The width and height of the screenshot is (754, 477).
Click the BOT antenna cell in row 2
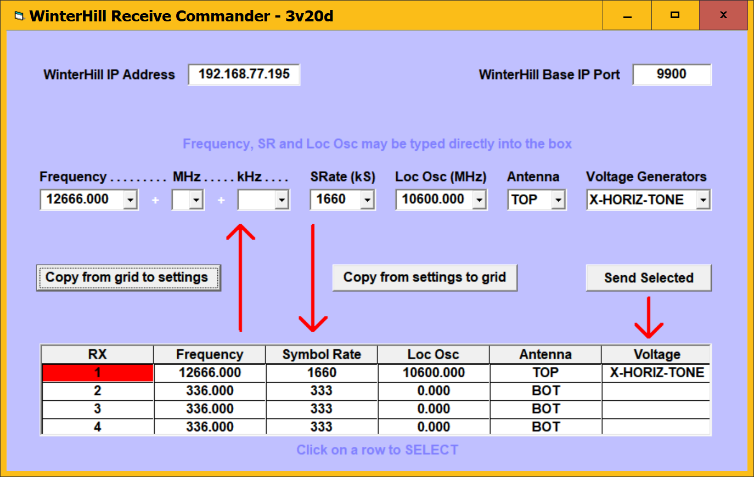click(545, 391)
